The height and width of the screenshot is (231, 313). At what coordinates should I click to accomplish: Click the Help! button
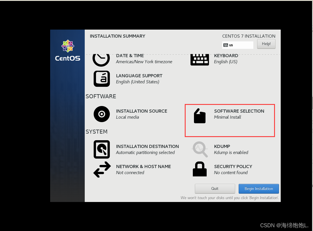266,44
